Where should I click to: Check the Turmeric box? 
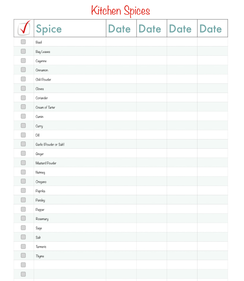pyautogui.click(x=23, y=246)
